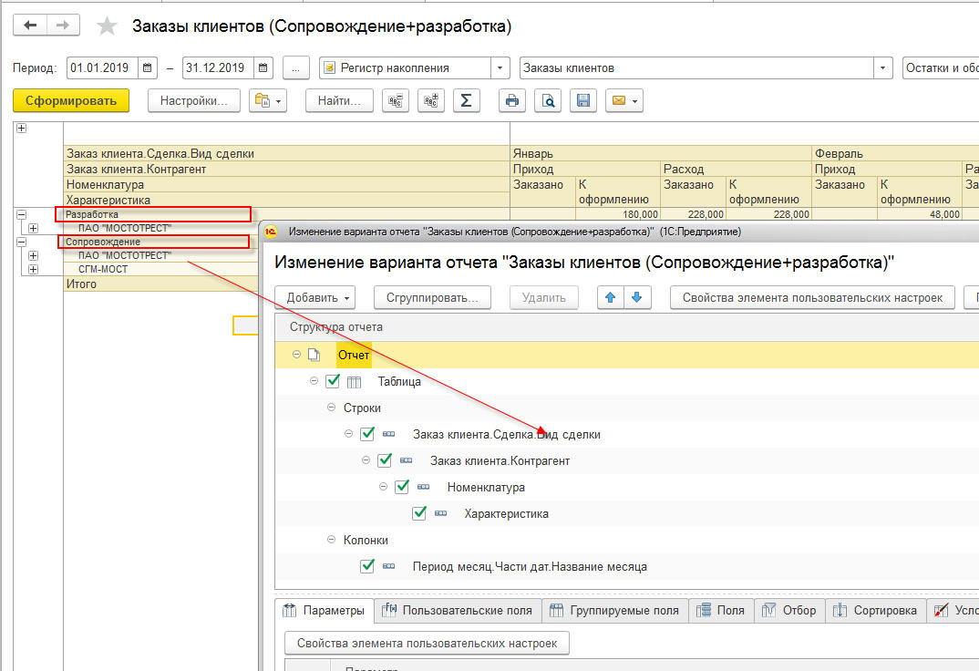Click lower Свойства элемента пользовательских настроек button

click(428, 643)
